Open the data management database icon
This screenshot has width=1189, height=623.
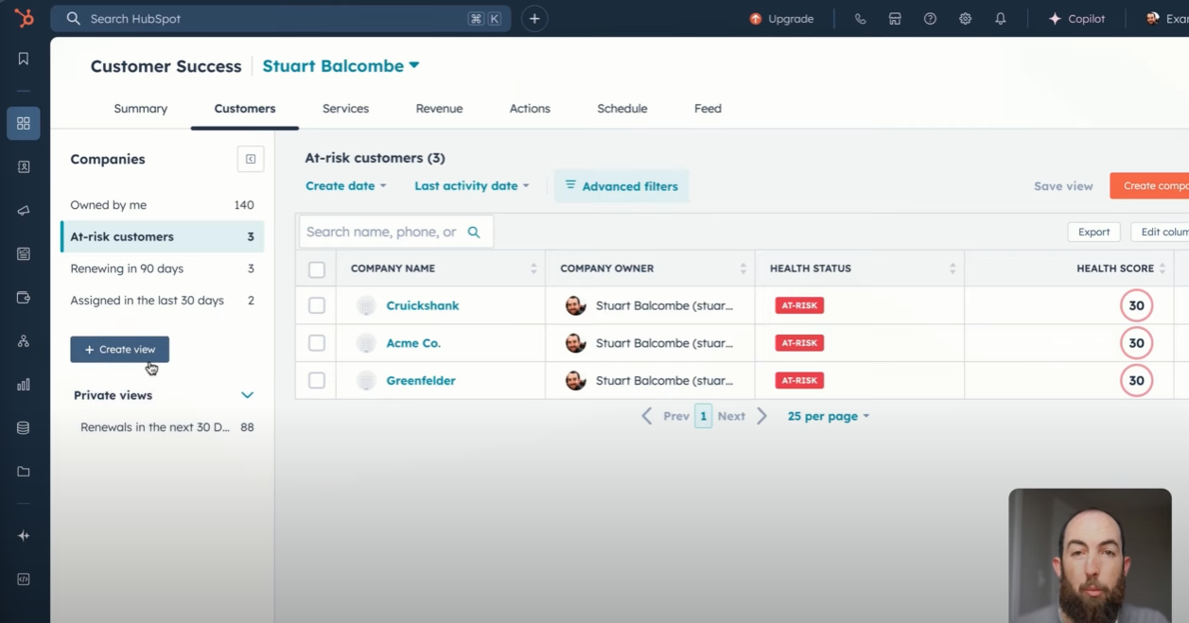tap(24, 428)
